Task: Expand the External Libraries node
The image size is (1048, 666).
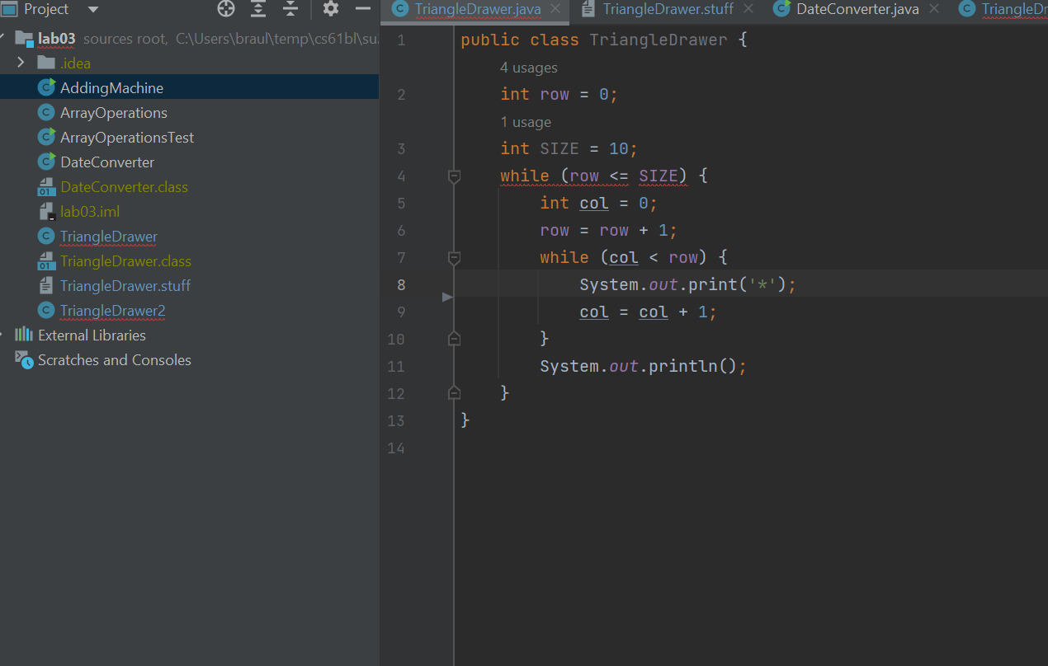Action: click(3, 335)
